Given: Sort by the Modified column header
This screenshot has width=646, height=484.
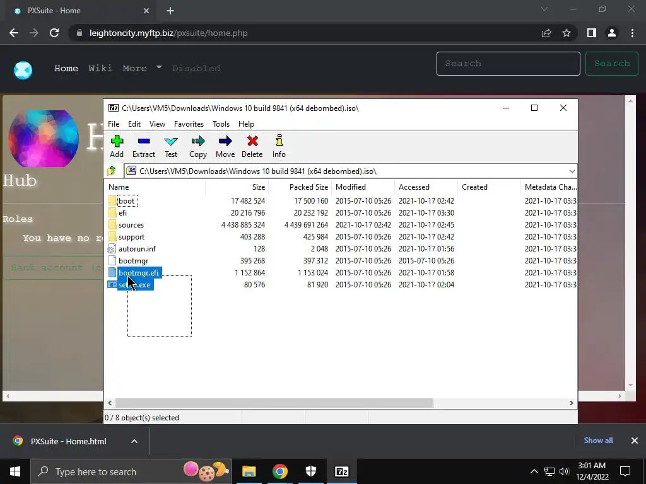Looking at the screenshot, I should tap(363, 187).
